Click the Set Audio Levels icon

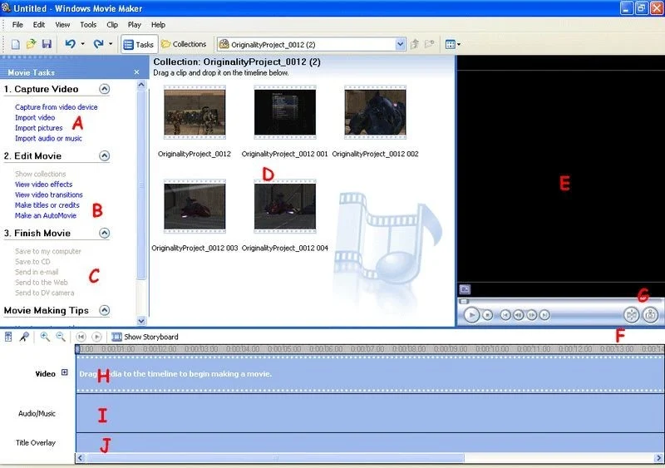8,337
